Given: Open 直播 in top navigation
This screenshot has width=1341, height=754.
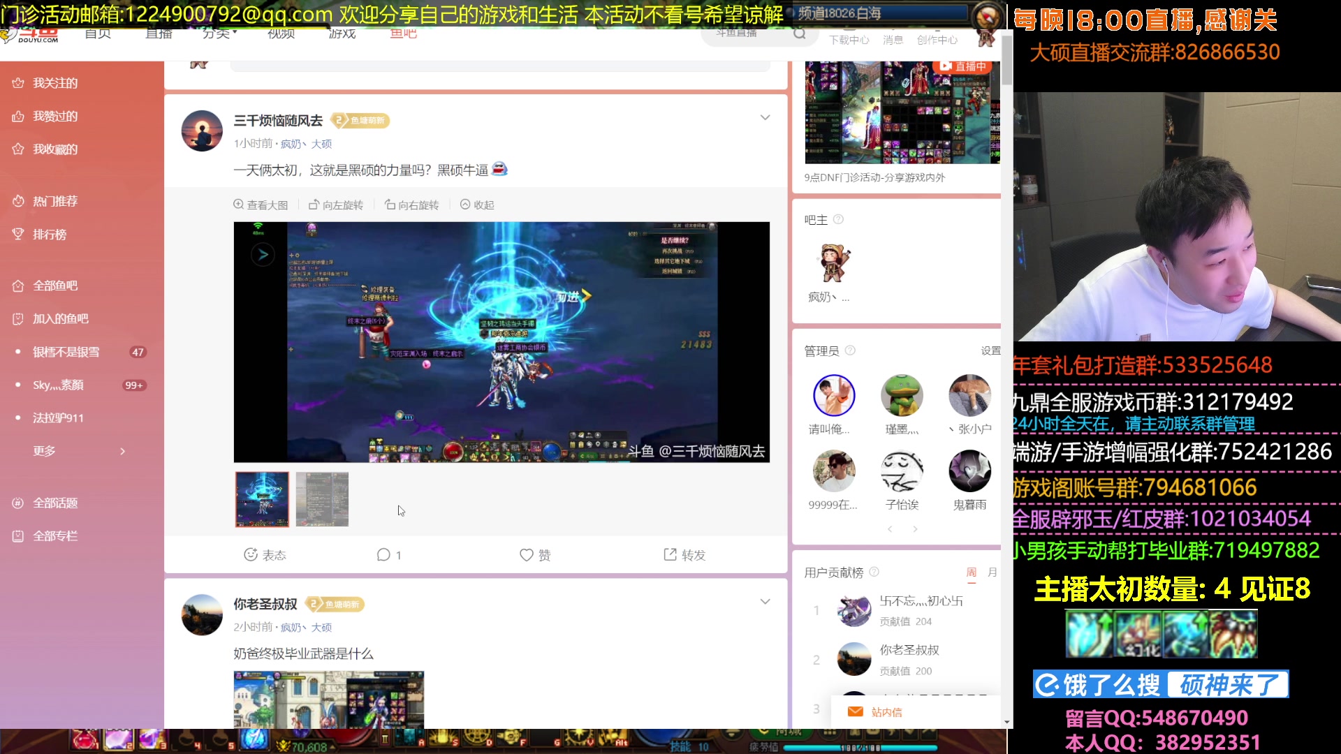Looking at the screenshot, I should [x=159, y=34].
